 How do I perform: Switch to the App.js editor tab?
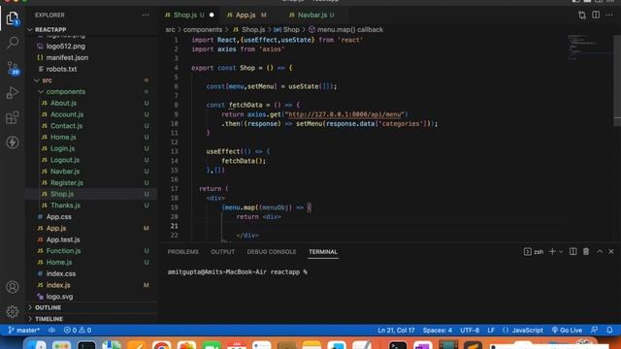pos(245,16)
